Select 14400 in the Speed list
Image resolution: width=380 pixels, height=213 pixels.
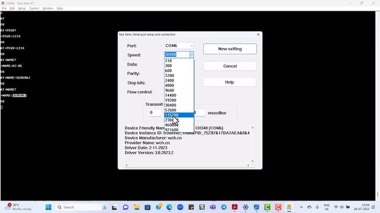click(x=179, y=95)
